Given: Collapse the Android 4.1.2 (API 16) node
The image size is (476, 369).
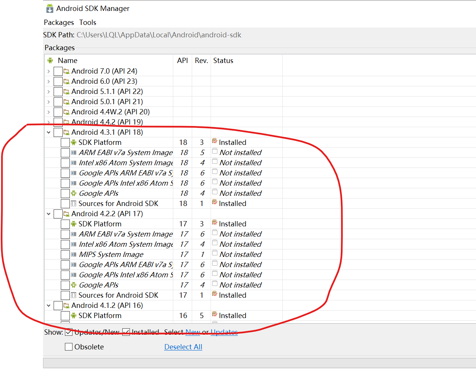Looking at the screenshot, I should (x=49, y=305).
